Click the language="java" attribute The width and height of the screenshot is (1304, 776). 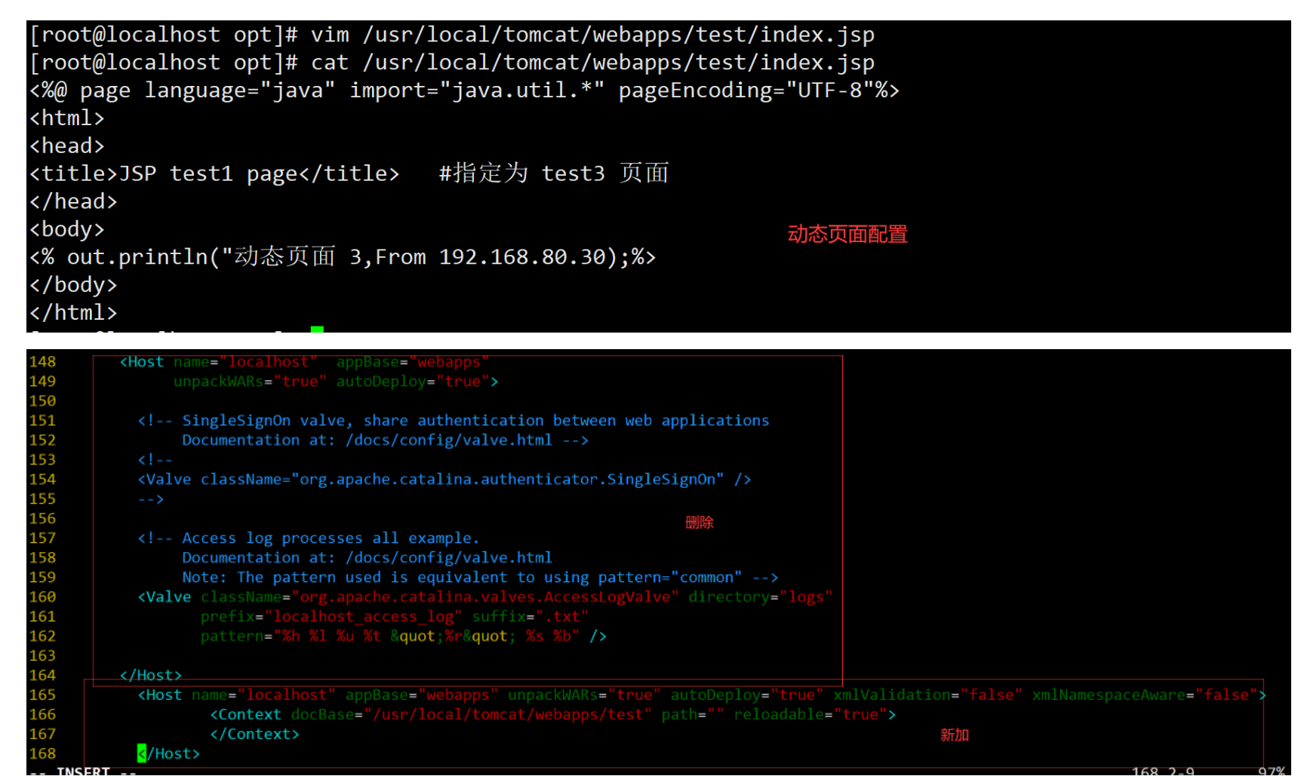pos(239,90)
